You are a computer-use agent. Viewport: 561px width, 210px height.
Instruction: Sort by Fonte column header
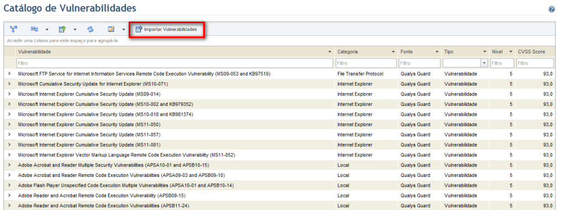419,52
